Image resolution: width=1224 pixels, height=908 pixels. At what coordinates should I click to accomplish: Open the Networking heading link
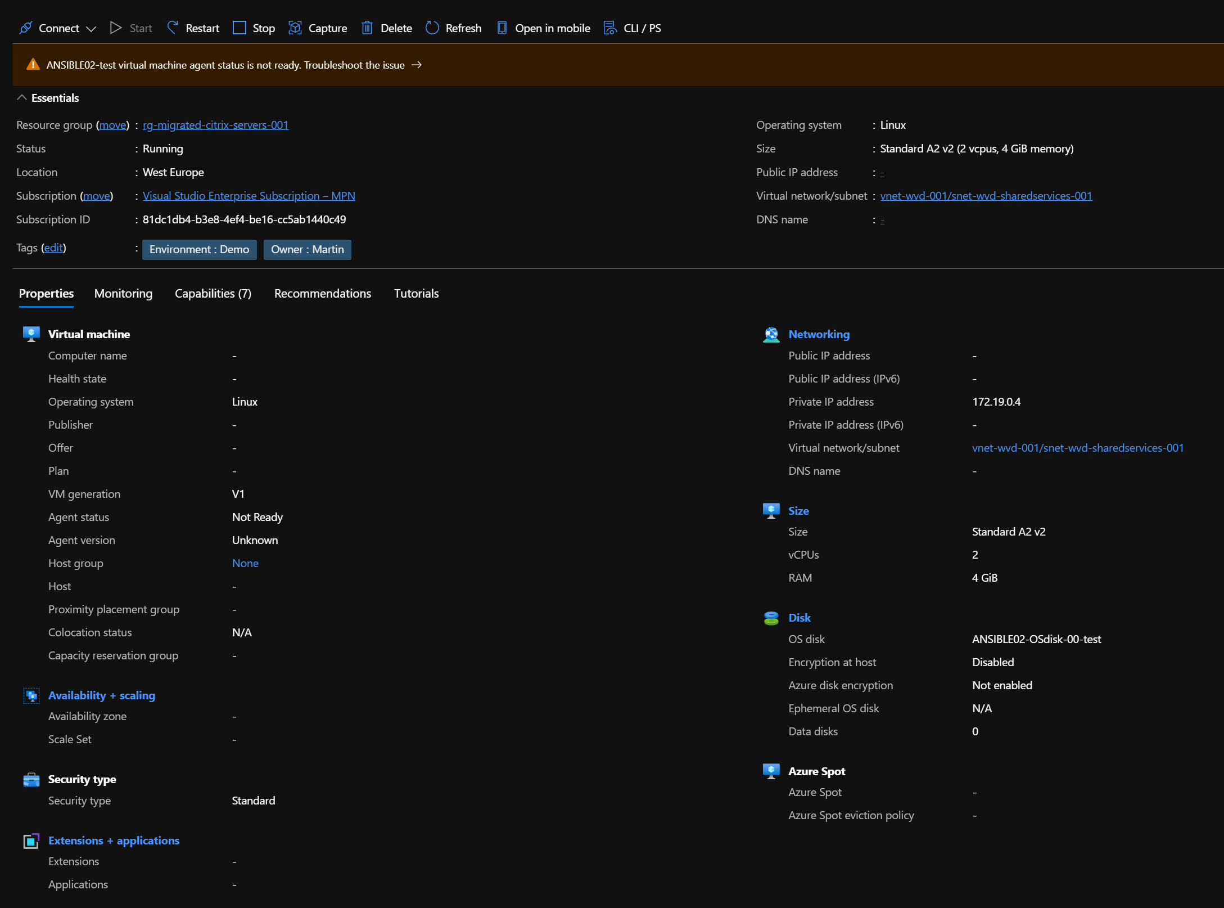[819, 334]
